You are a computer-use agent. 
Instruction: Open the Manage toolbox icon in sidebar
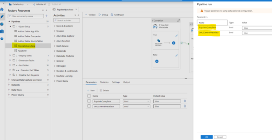click(2, 31)
